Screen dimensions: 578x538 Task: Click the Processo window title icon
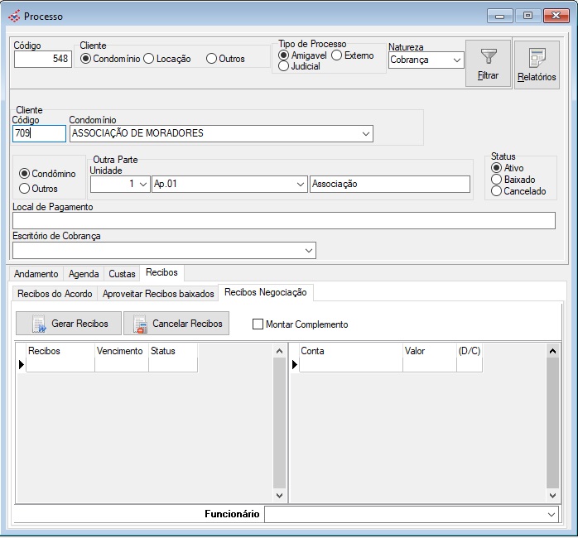pyautogui.click(x=14, y=16)
